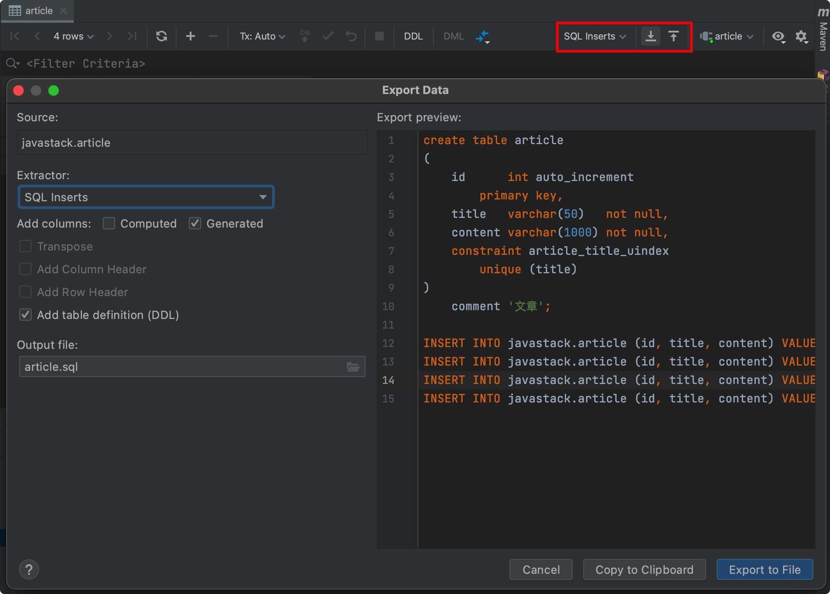Click the filter search magnifier icon

click(13, 64)
